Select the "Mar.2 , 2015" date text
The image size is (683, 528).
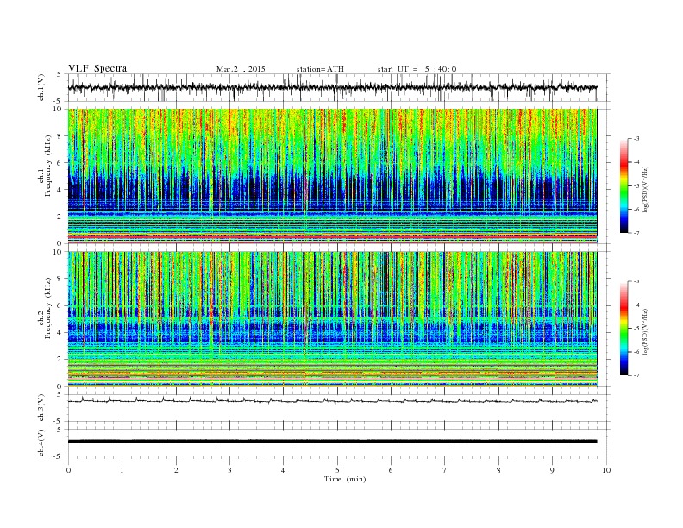(241, 69)
